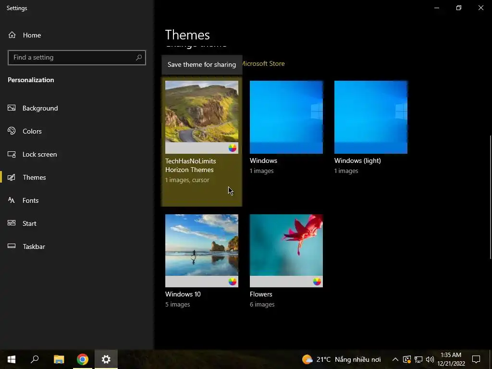Click the '6 images' text under Flowers
The width and height of the screenshot is (492, 369).
click(262, 304)
